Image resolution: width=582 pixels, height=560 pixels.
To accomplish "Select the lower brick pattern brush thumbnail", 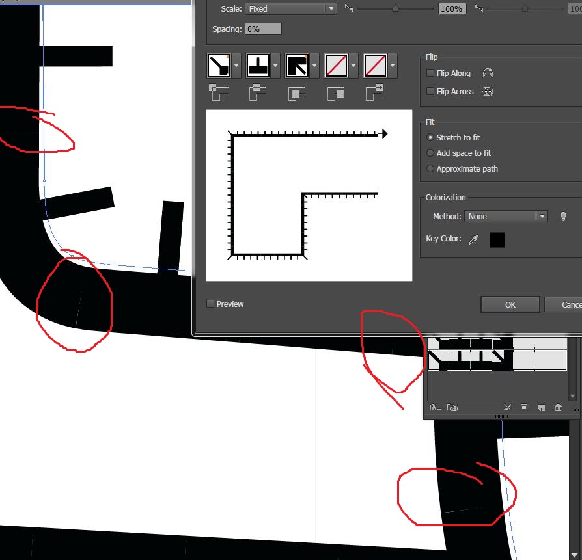I will pyautogui.click(x=497, y=360).
